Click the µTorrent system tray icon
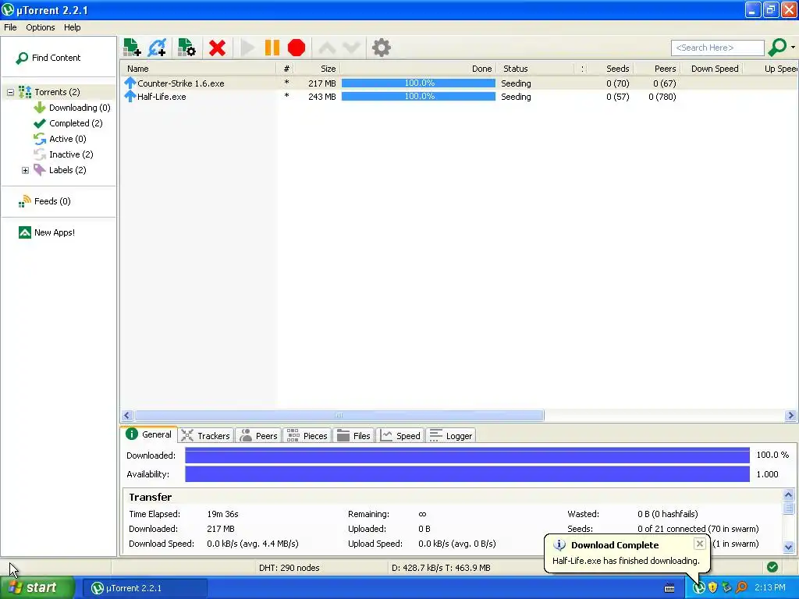 point(699,588)
